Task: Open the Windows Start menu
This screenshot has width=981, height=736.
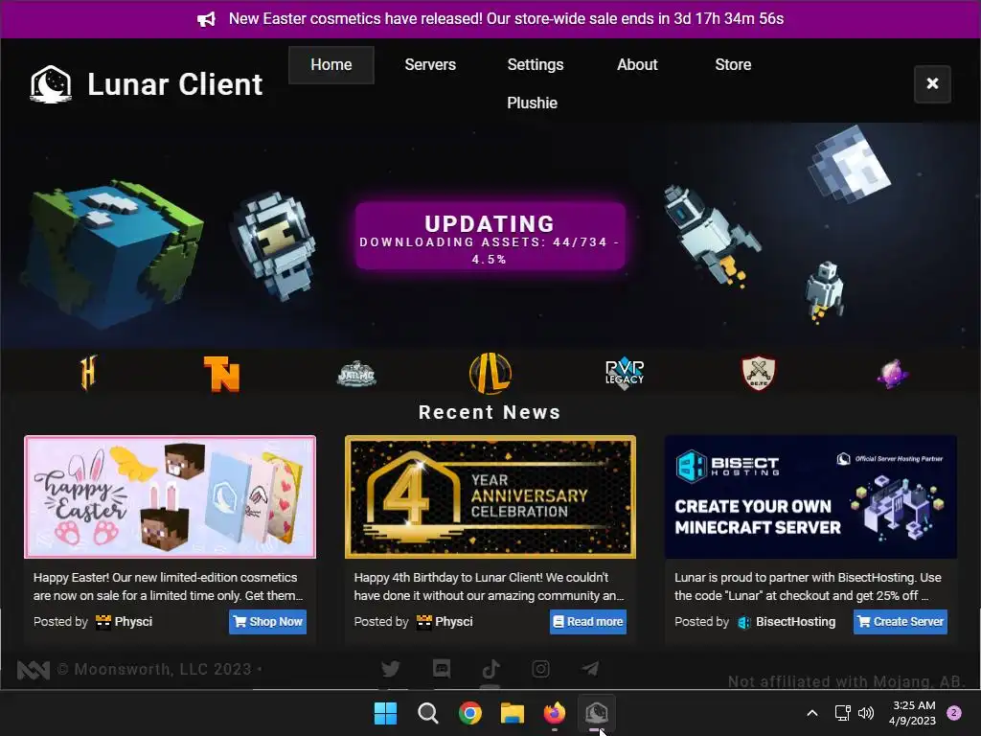Action: (385, 713)
